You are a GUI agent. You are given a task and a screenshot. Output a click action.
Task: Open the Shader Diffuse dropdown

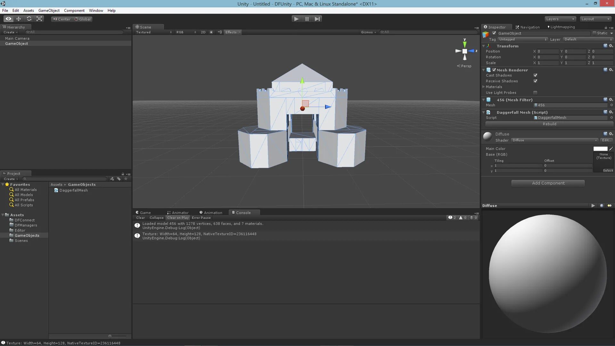pyautogui.click(x=554, y=140)
